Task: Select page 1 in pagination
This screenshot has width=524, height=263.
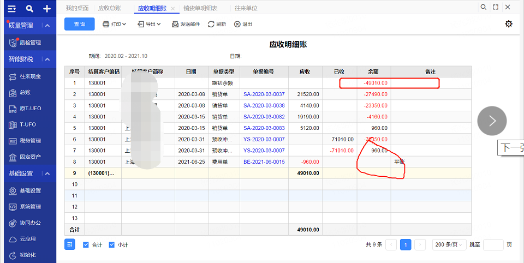Action: [406, 244]
